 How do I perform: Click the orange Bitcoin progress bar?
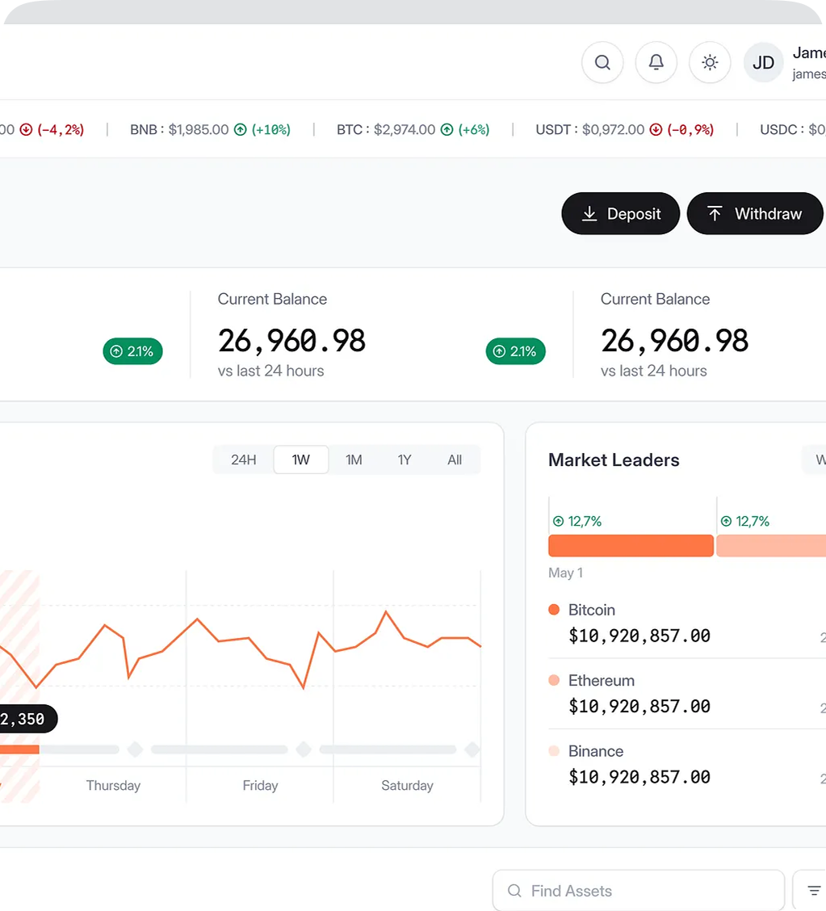[631, 545]
